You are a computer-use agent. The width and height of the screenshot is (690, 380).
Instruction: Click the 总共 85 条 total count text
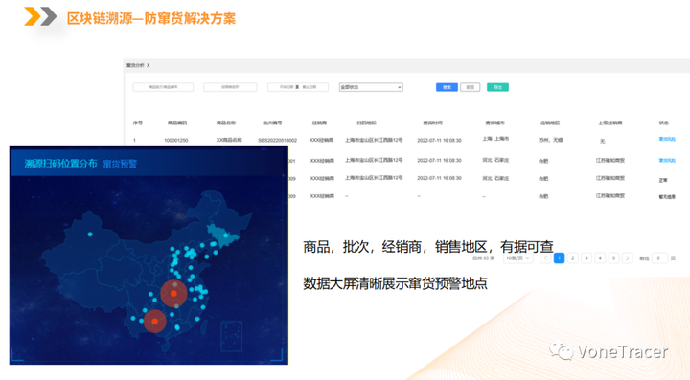tap(484, 258)
